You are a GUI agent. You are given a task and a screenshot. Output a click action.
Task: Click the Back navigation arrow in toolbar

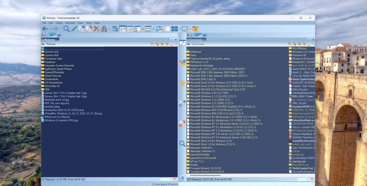click(44, 29)
